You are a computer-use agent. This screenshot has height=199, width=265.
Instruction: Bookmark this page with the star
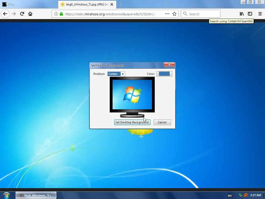174,14
